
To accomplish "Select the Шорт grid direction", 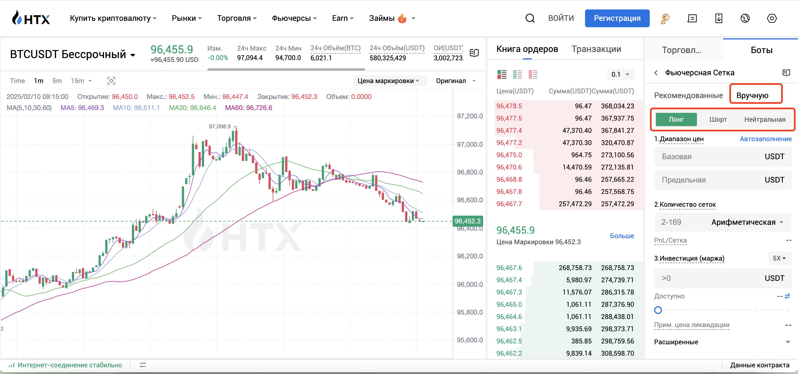I will coord(718,119).
